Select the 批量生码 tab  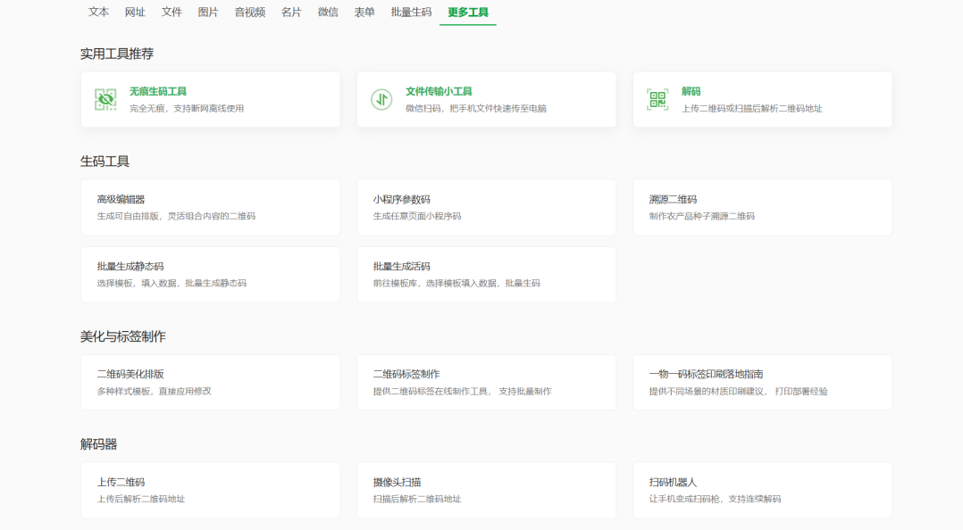pyautogui.click(x=411, y=12)
